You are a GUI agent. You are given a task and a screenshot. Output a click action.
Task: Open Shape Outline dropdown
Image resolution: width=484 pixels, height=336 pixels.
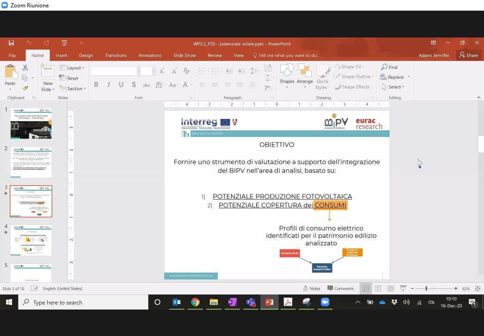pyautogui.click(x=354, y=76)
